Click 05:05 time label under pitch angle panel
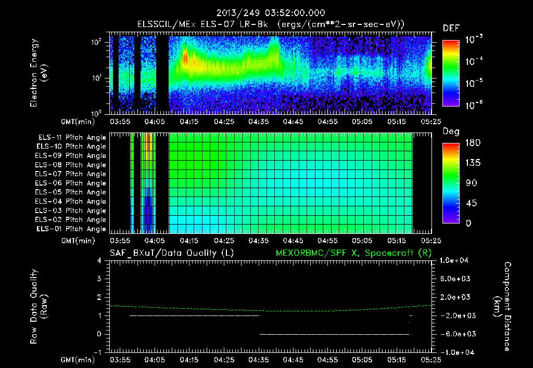Image resolution: width=533 pixels, height=368 pixels. 362,241
